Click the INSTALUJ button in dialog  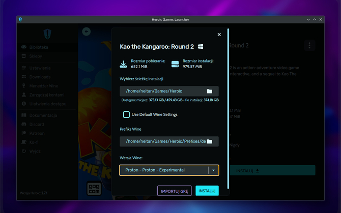[207, 191]
